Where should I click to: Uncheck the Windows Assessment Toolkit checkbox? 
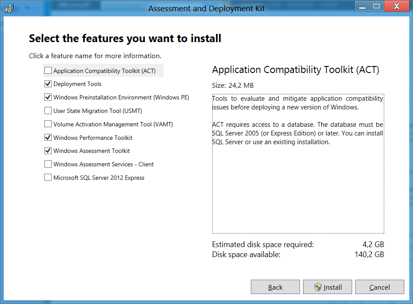click(48, 151)
